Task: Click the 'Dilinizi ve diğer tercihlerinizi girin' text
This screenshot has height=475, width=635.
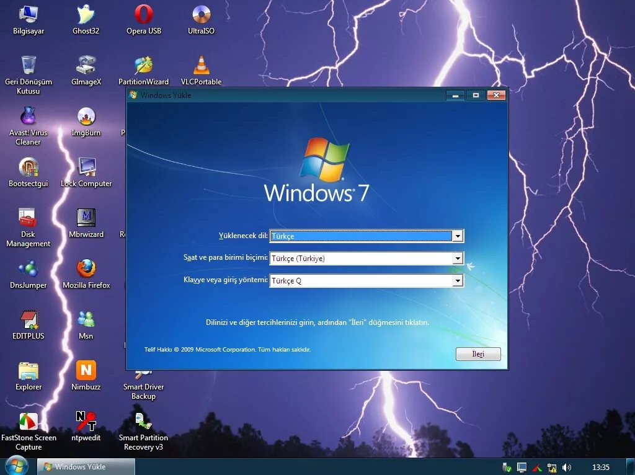Action: pyautogui.click(x=317, y=322)
